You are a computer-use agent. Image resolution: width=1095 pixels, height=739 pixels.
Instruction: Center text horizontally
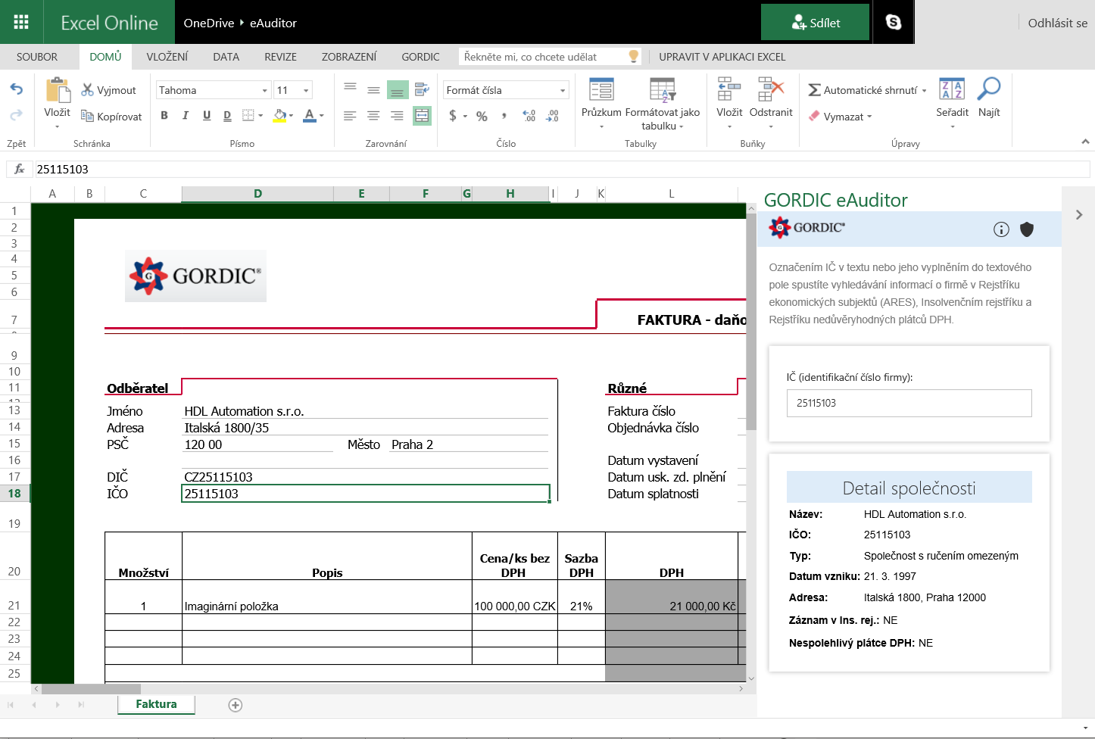[373, 115]
